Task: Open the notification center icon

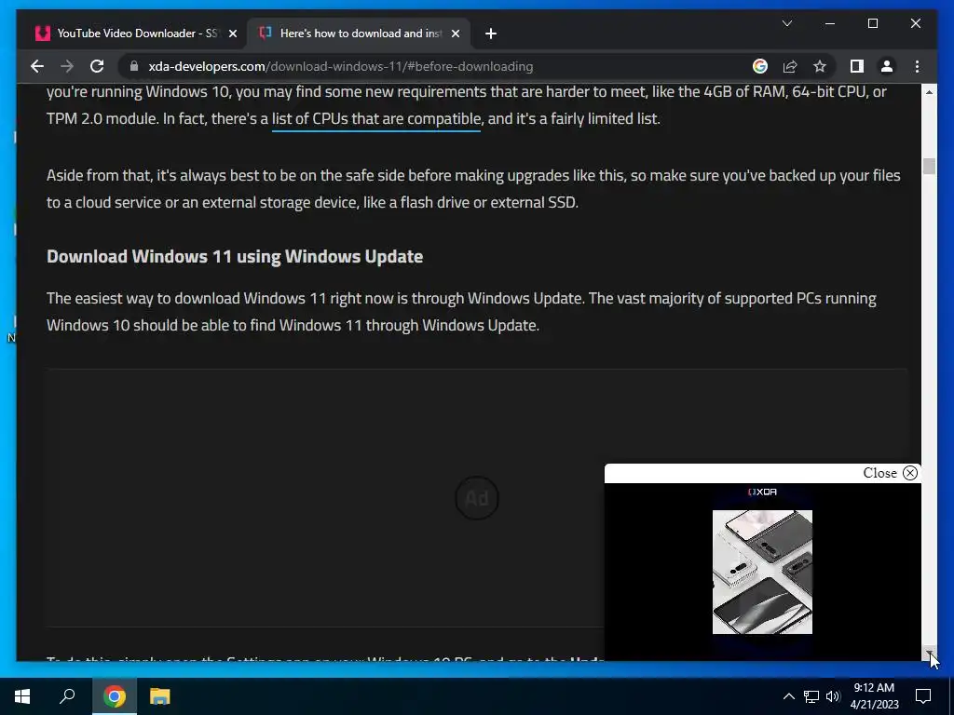Action: (923, 696)
